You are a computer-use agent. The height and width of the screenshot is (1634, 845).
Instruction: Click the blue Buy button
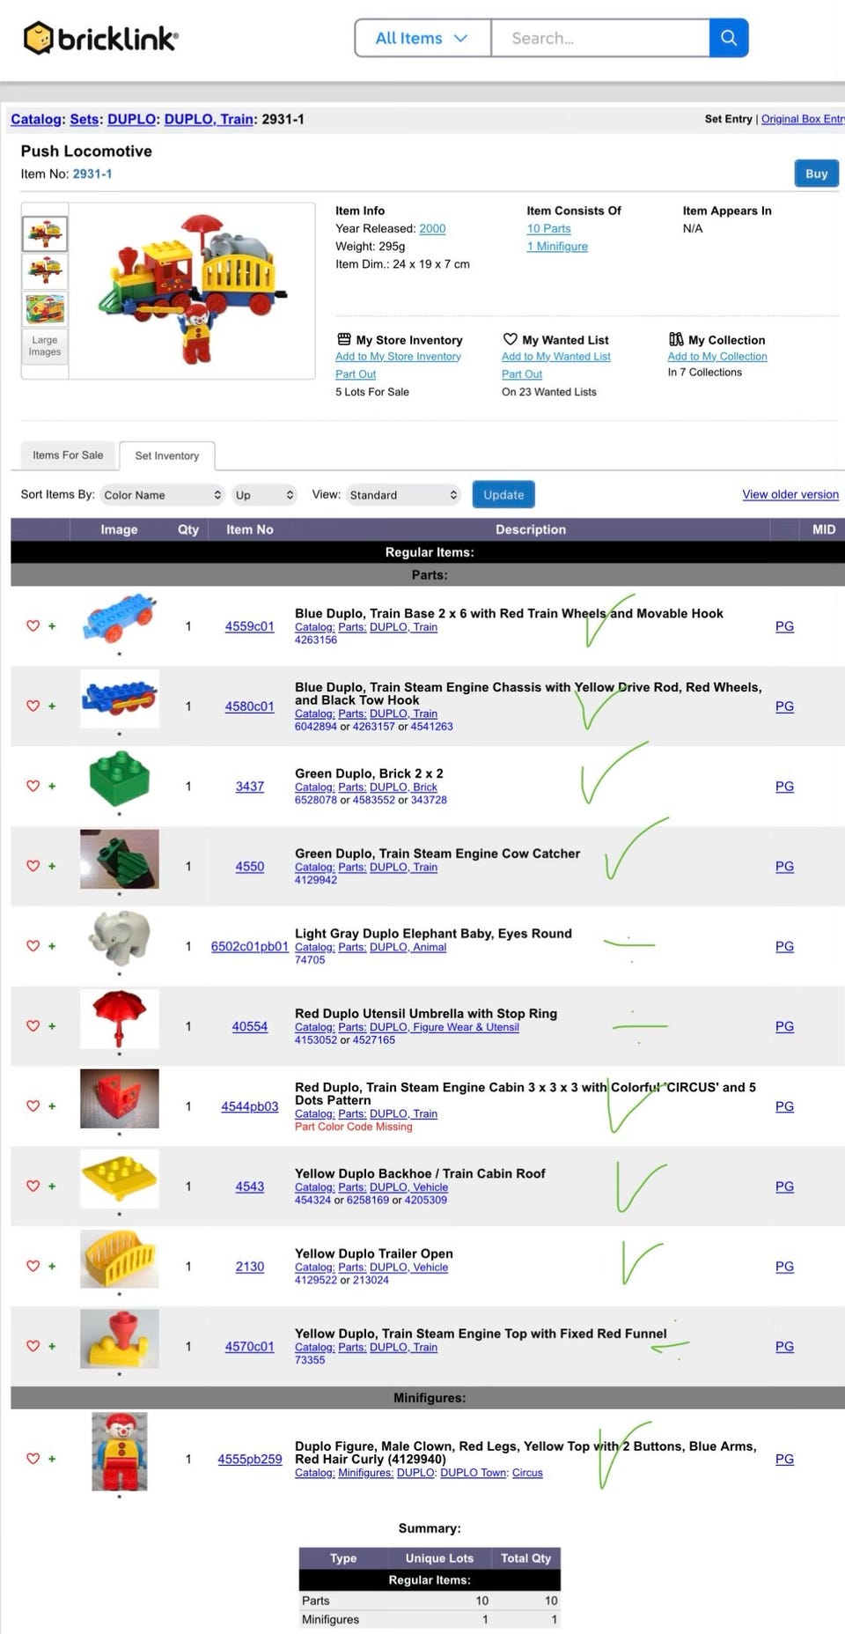816,174
